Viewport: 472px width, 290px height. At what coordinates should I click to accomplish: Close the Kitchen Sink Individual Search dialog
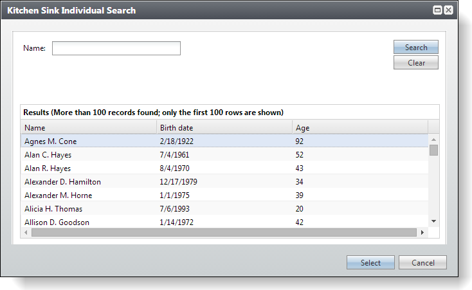point(448,10)
